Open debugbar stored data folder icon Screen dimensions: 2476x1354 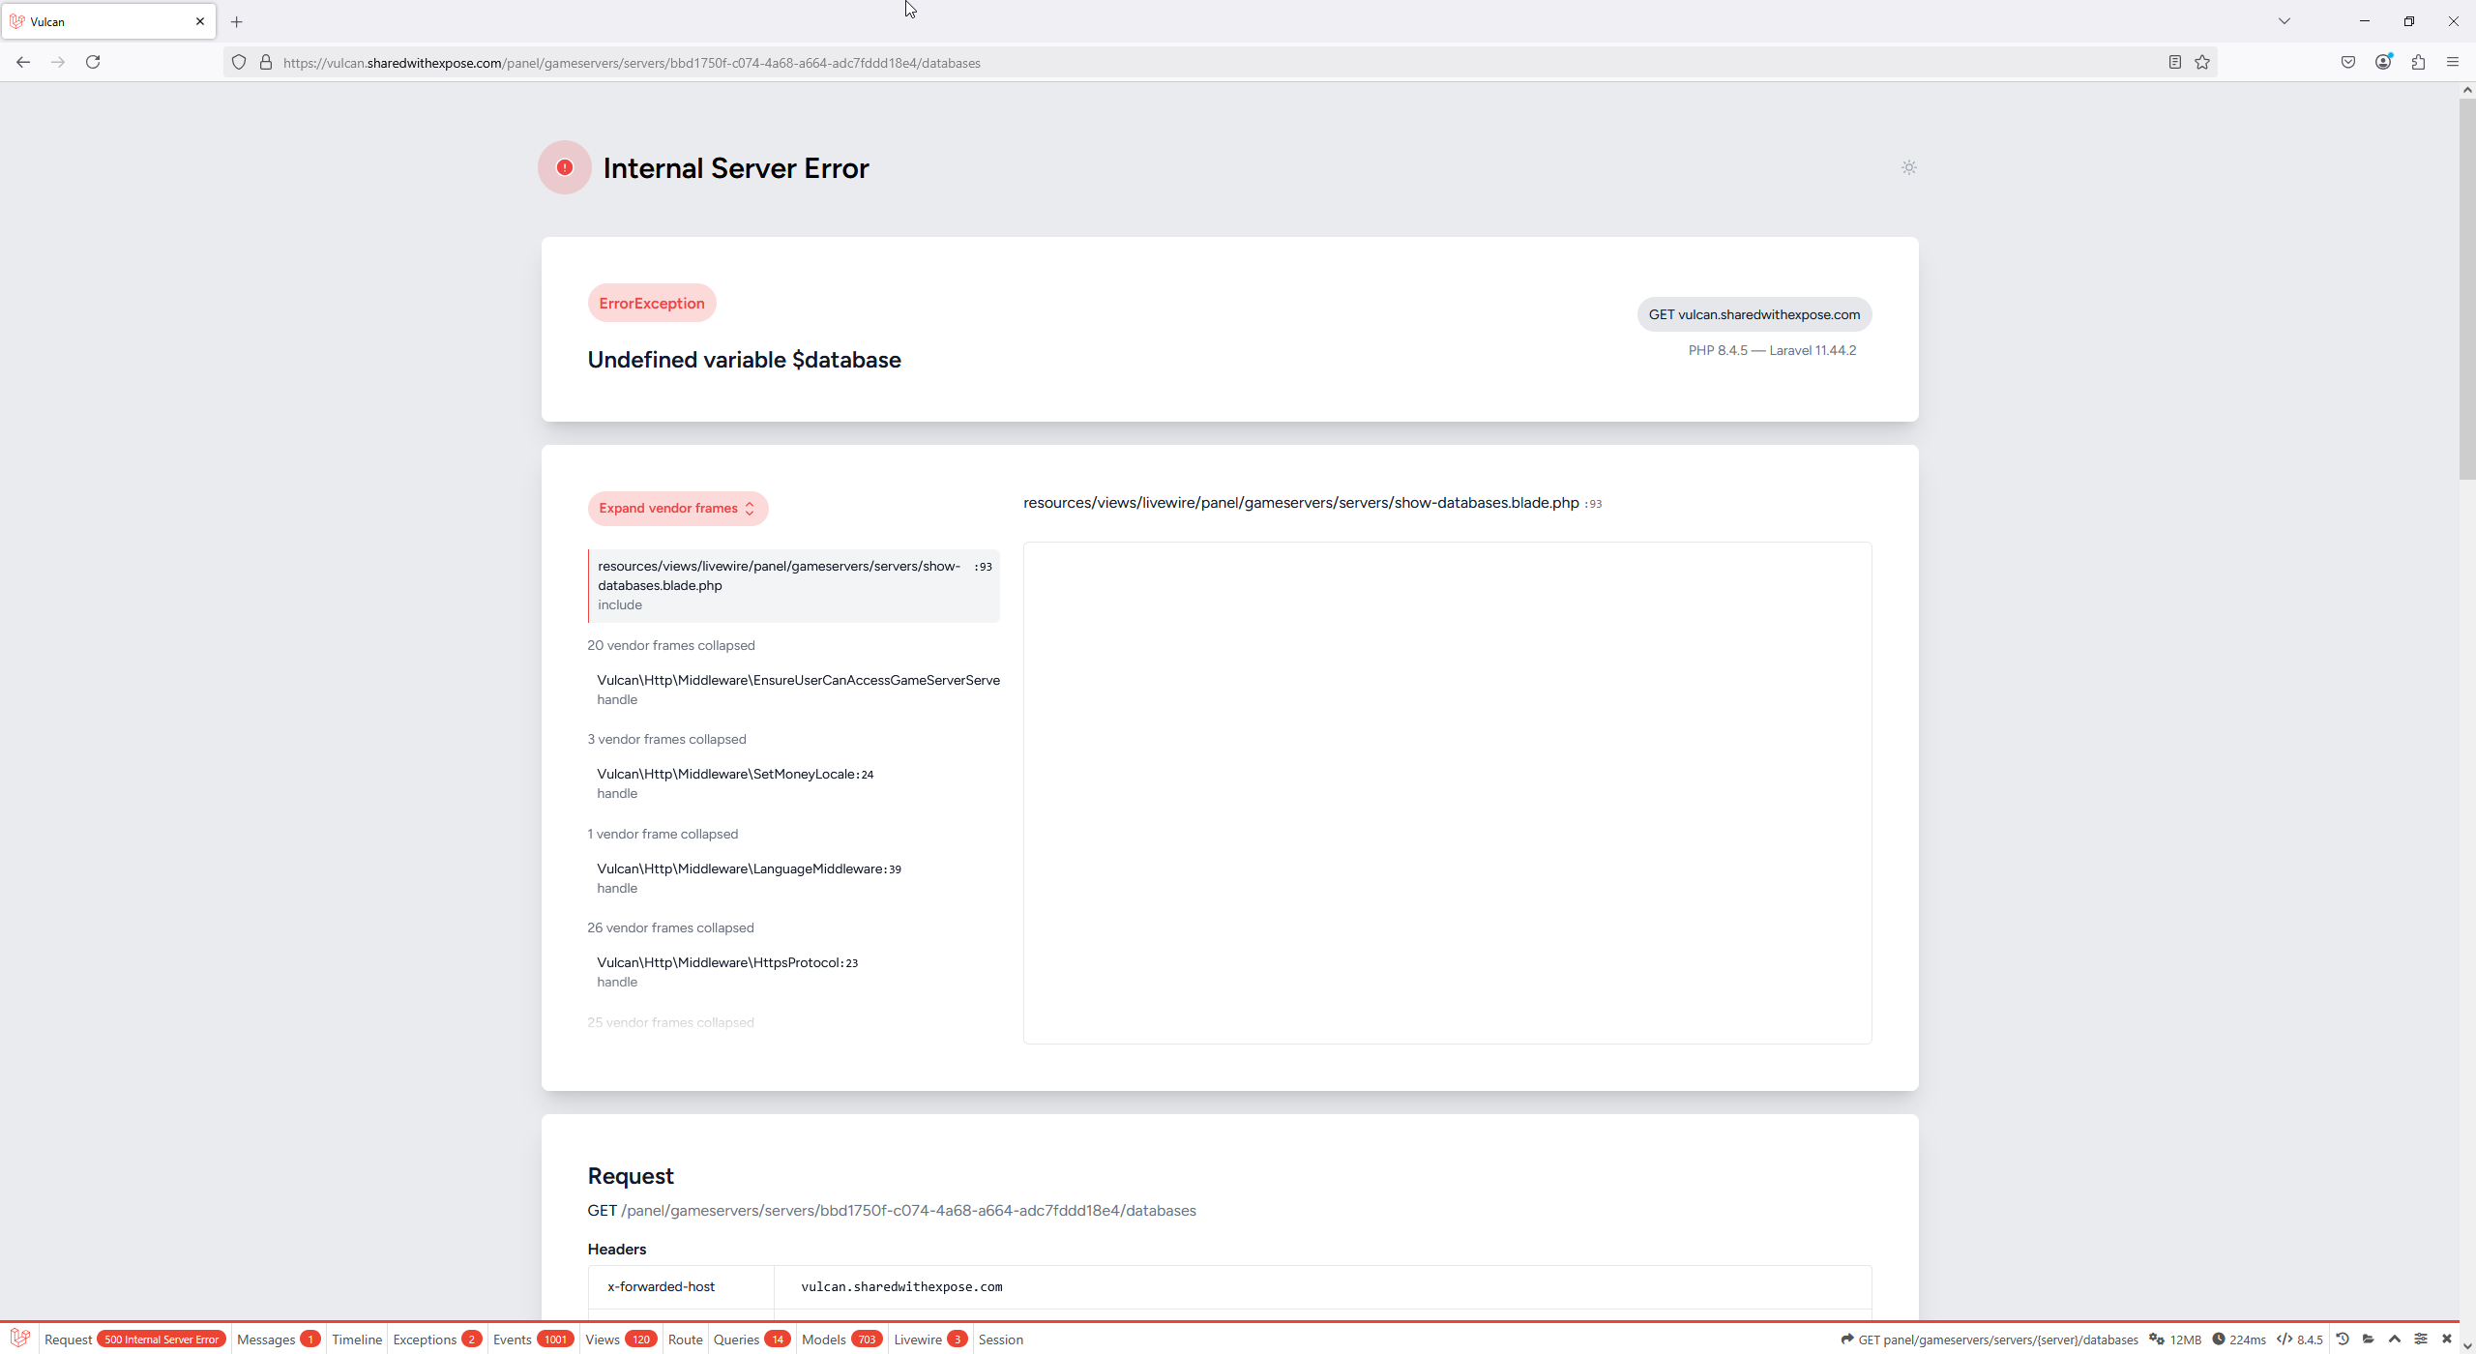tap(2369, 1339)
